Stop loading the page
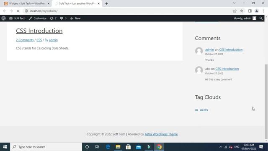This screenshot has height=151, width=268. (x=18, y=11)
